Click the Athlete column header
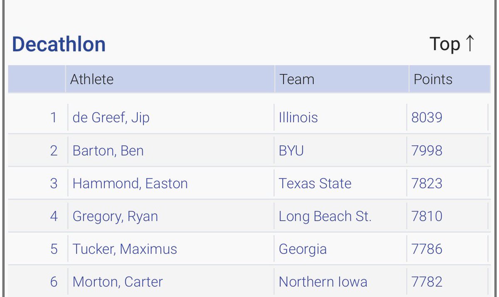 [92, 79]
